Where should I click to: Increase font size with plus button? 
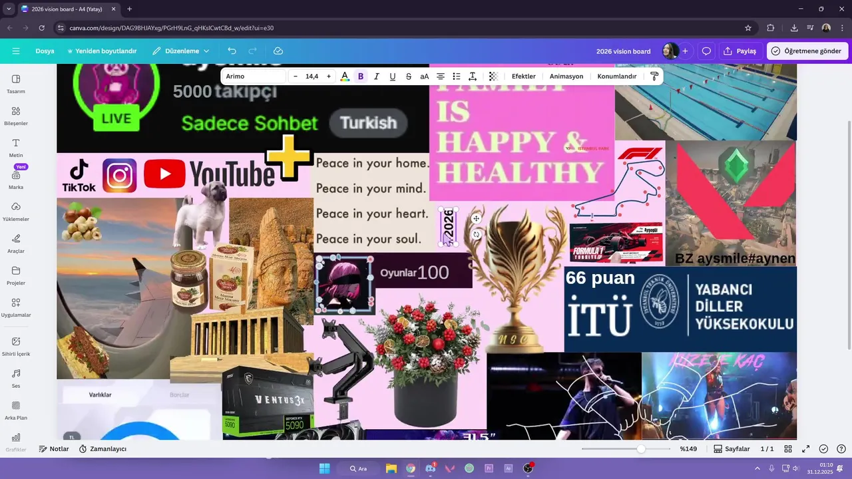coord(328,77)
